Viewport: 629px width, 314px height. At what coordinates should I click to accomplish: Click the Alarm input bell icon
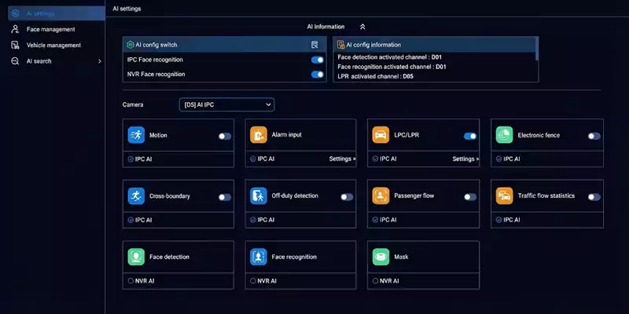(258, 135)
